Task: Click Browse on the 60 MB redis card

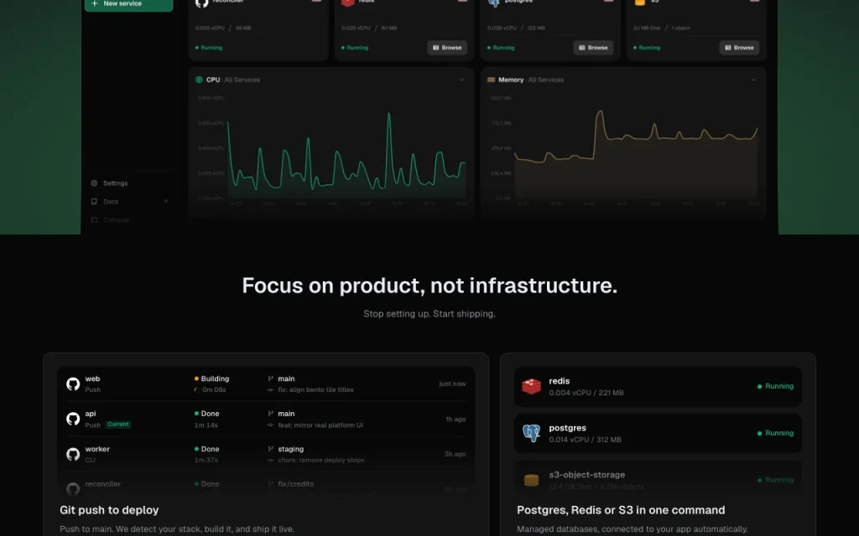Action: coord(447,48)
